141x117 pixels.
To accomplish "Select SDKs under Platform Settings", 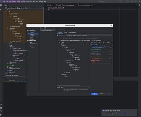I will [x=31, y=42].
